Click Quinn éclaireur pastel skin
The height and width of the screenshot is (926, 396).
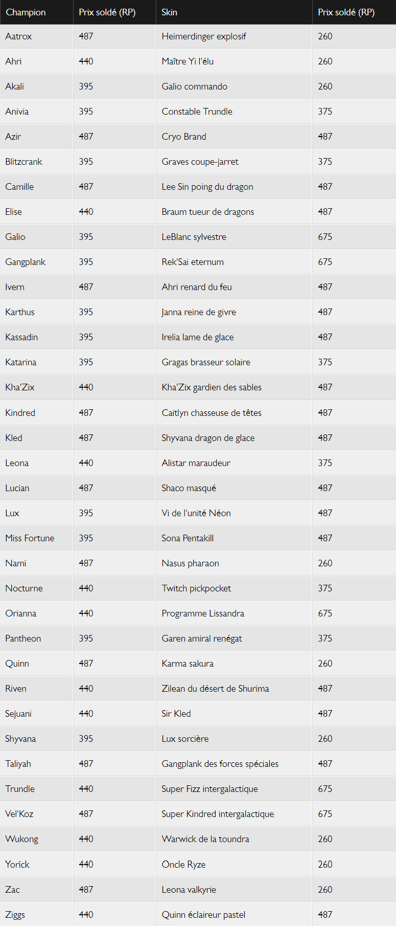click(203, 915)
